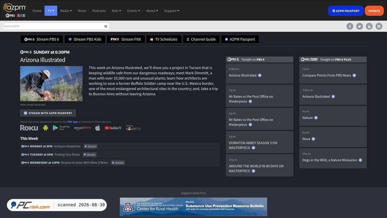Select the Stream FNX tab
The width and height of the screenshot is (387, 218).
[x=126, y=39]
